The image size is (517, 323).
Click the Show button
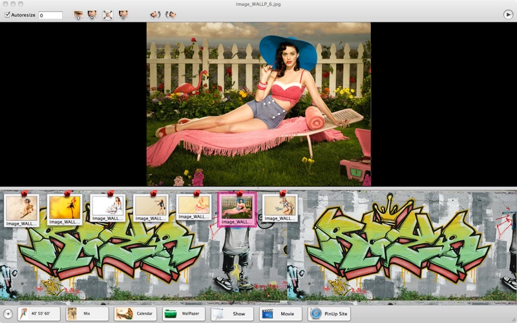coord(233,313)
